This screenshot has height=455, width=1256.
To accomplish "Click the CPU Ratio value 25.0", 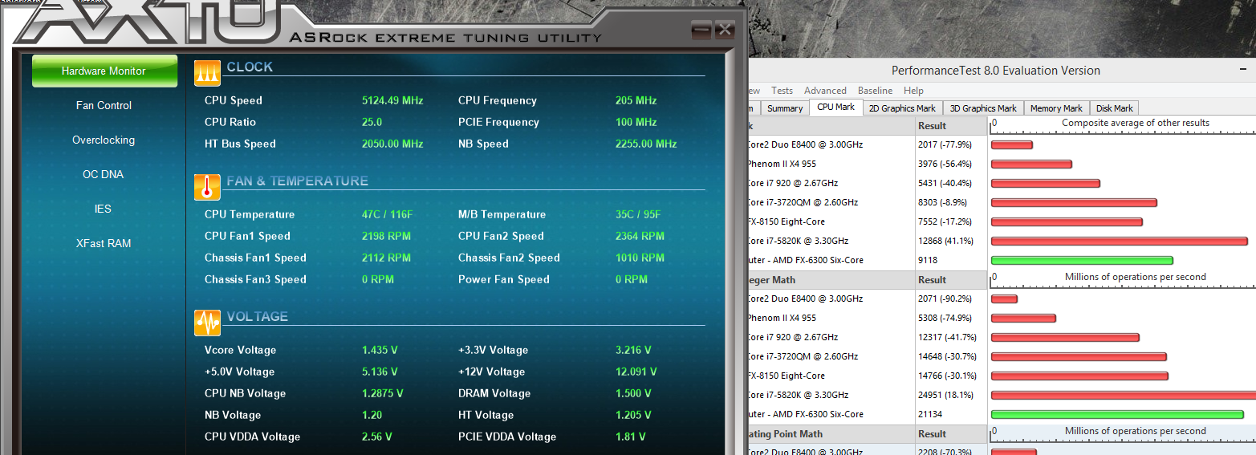I will pyautogui.click(x=372, y=122).
